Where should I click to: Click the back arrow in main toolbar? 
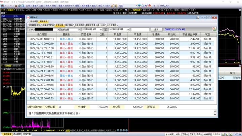tap(6, 6)
